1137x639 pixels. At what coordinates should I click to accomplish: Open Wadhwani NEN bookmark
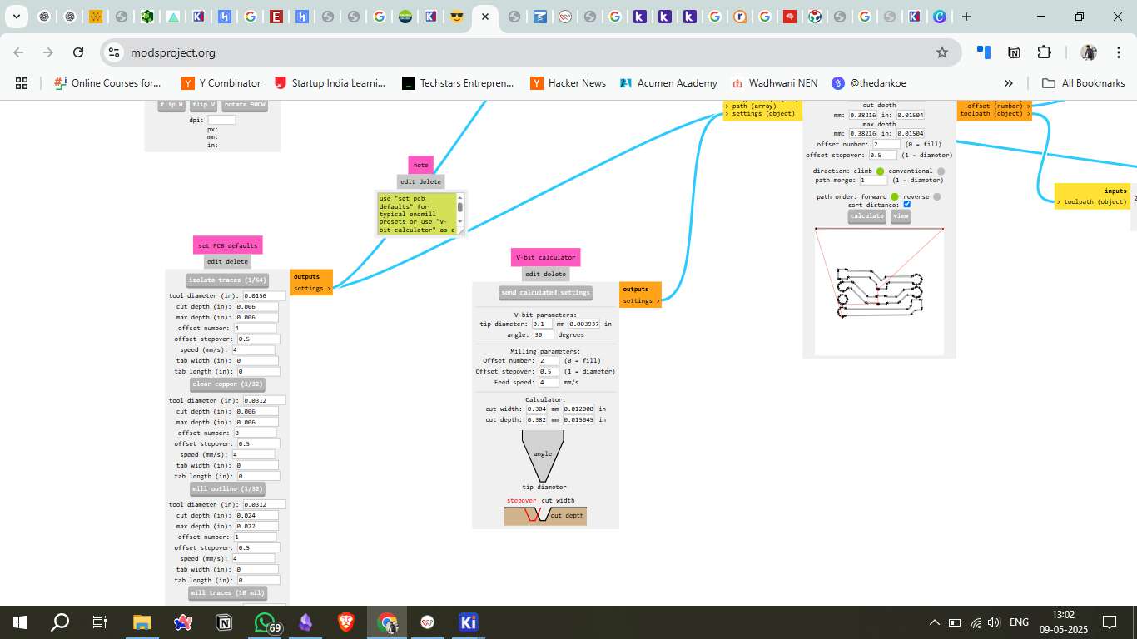tap(774, 83)
